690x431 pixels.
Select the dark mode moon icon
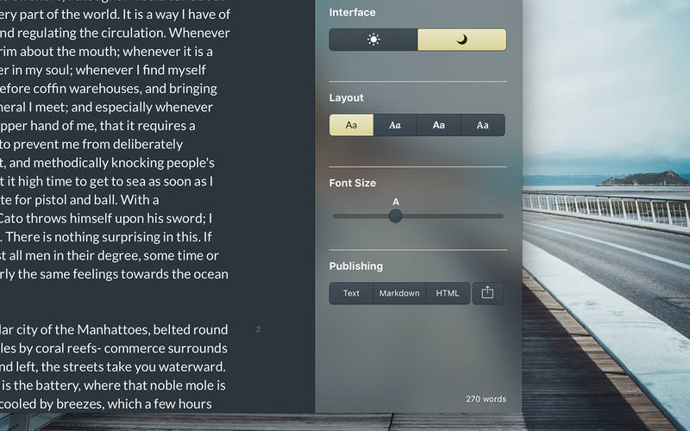tap(461, 40)
